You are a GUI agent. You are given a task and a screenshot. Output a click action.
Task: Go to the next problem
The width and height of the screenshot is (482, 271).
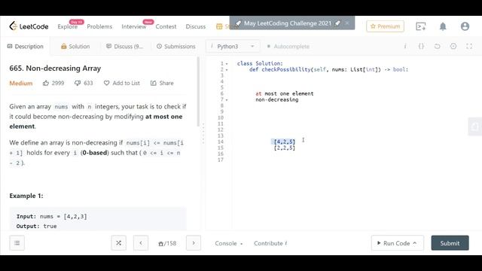(x=194, y=243)
